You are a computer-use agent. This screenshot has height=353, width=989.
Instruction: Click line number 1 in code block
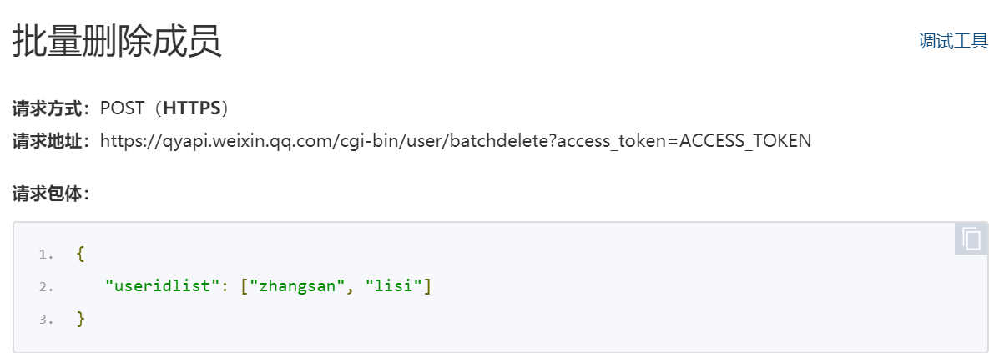coord(46,255)
